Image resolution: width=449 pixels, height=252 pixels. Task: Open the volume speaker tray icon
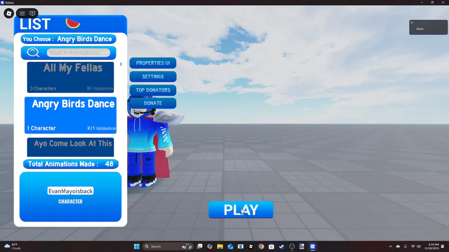coord(419,247)
